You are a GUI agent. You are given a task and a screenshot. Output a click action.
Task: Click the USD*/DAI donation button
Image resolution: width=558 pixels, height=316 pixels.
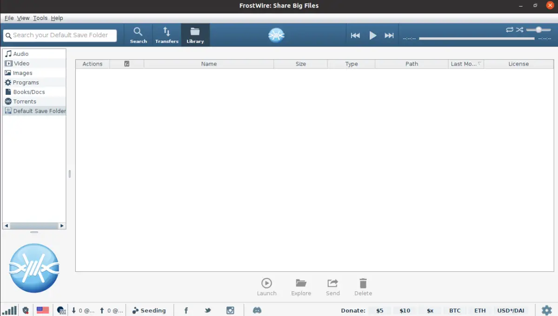point(511,310)
